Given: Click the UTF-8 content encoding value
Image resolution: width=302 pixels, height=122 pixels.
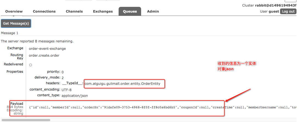Looking at the screenshot, I should 66,89.
